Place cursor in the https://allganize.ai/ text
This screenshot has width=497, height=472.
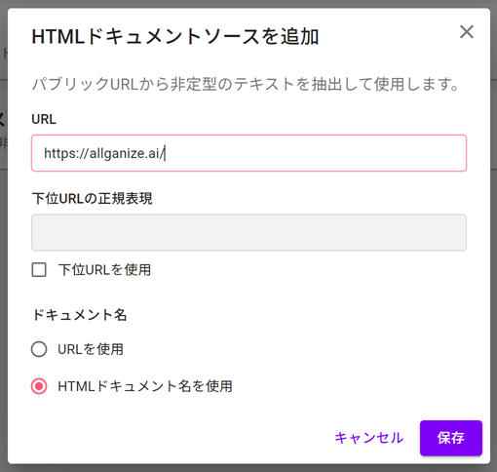point(104,153)
